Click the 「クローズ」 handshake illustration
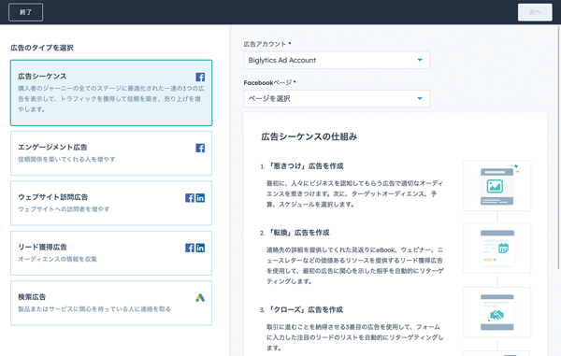Image resolution: width=561 pixels, height=356 pixels. pyautogui.click(x=497, y=312)
